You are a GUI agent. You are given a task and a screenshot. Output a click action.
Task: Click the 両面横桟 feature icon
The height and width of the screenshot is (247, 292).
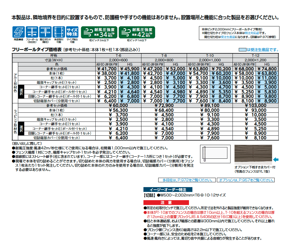(x=18, y=32)
